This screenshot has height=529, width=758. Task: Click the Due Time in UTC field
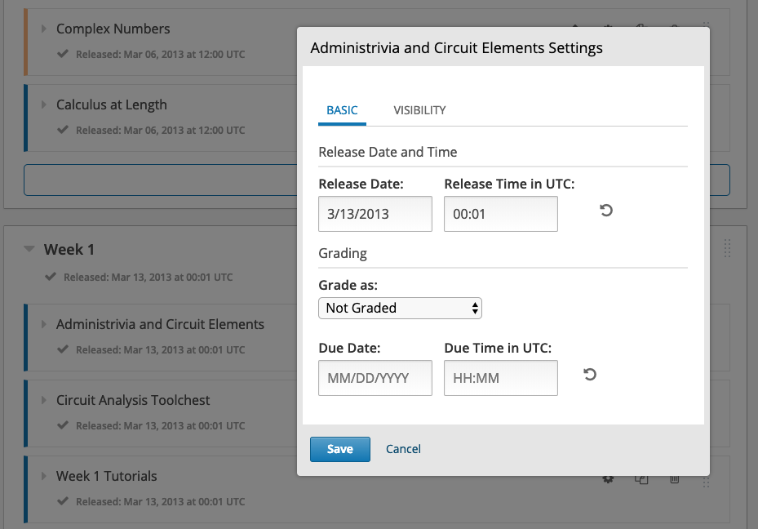tap(500, 379)
